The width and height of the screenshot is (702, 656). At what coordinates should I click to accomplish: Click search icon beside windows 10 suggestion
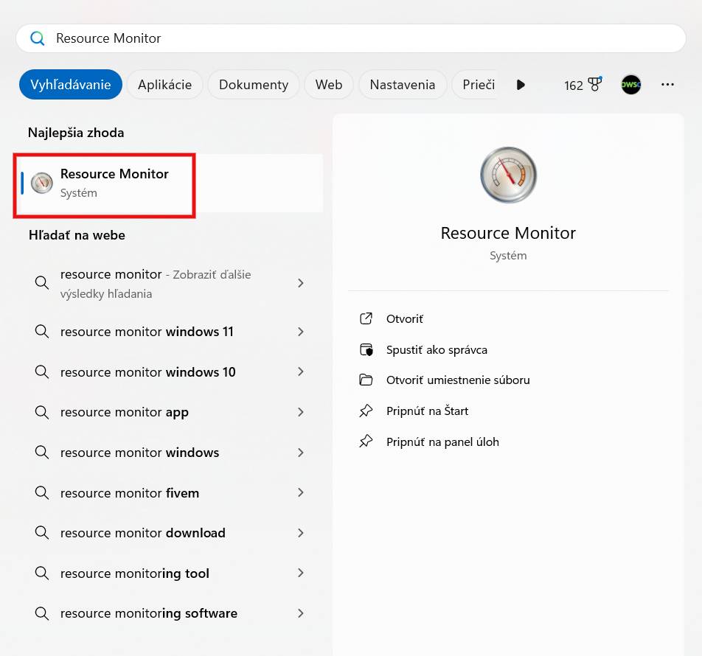(x=41, y=371)
